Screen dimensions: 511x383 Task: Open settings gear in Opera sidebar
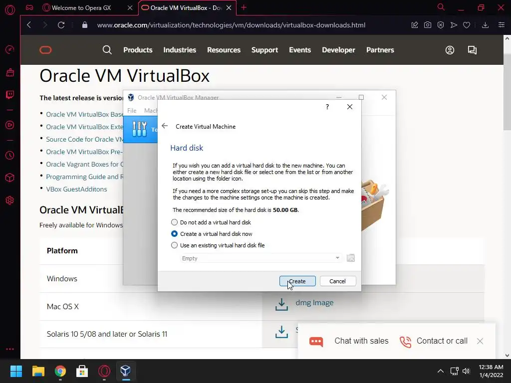10,200
